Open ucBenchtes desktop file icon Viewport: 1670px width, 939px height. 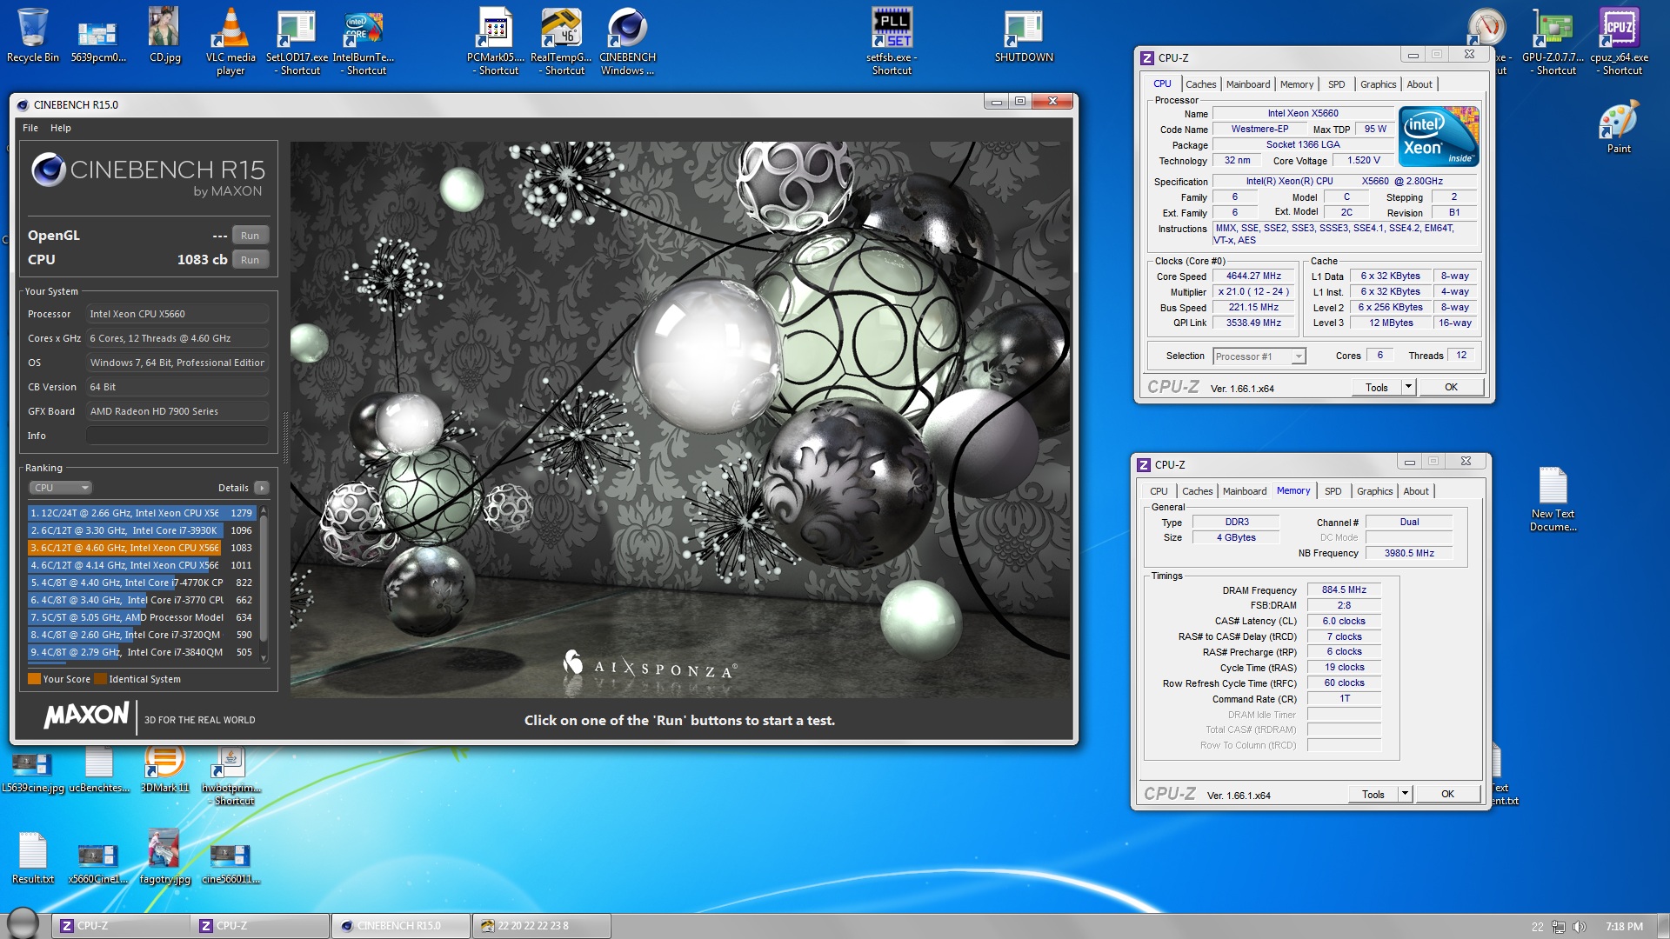pyautogui.click(x=98, y=770)
